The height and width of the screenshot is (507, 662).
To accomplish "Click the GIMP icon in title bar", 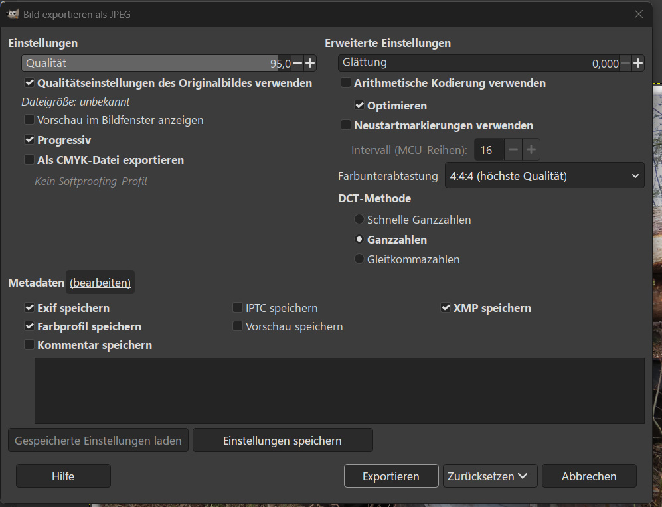I will click(x=13, y=14).
